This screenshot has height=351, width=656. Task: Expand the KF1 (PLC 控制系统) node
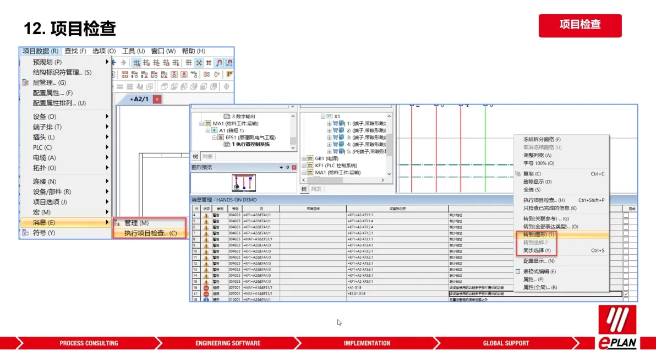click(x=303, y=165)
